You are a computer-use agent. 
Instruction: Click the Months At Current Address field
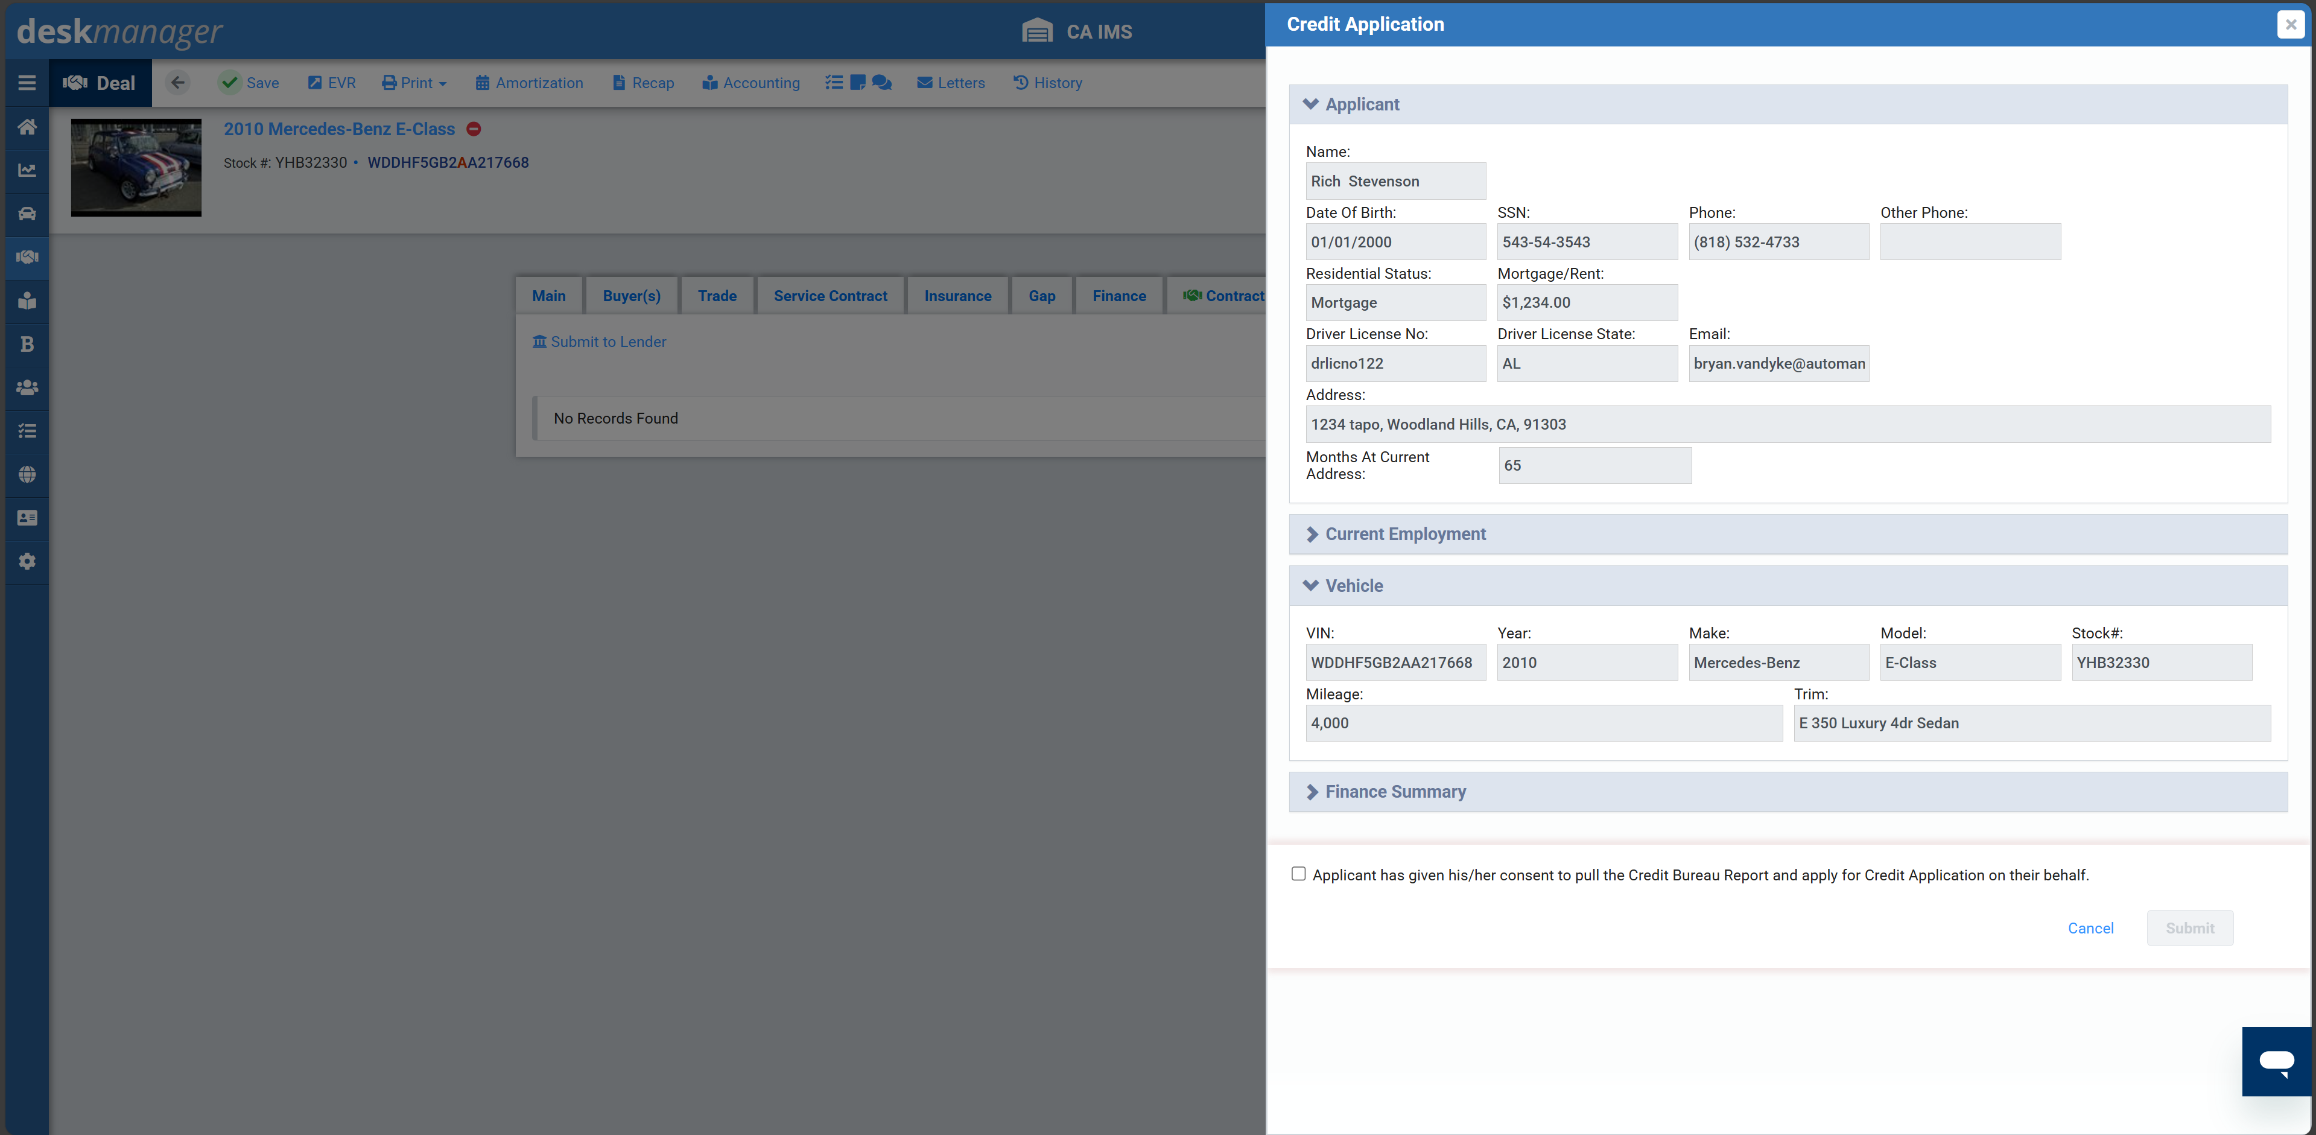point(1594,465)
